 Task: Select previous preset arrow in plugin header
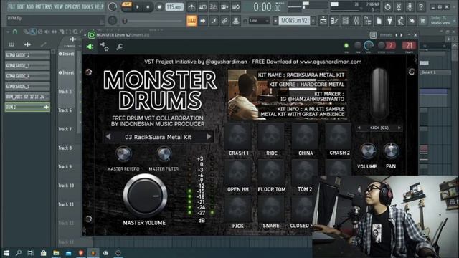397,35
